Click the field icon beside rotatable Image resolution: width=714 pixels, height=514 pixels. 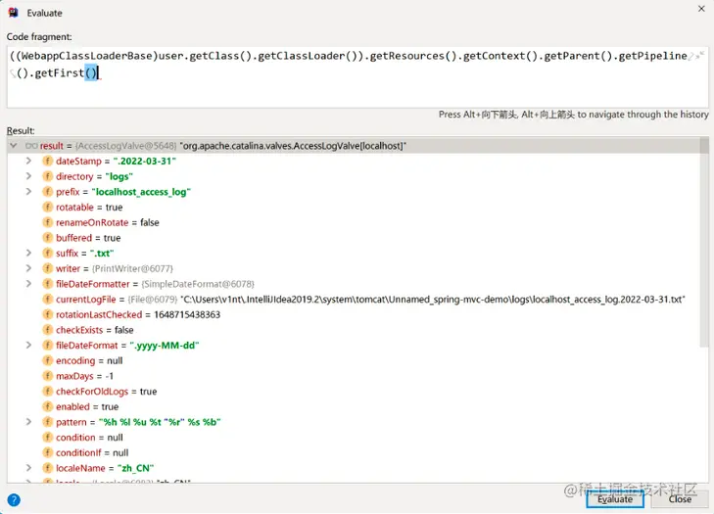tap(47, 208)
